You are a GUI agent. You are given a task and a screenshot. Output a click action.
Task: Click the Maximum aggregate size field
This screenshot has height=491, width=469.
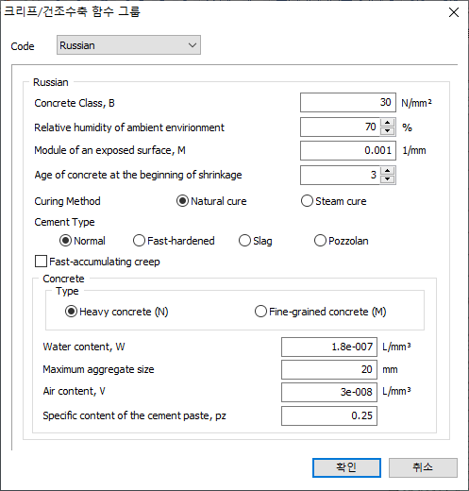(x=329, y=369)
